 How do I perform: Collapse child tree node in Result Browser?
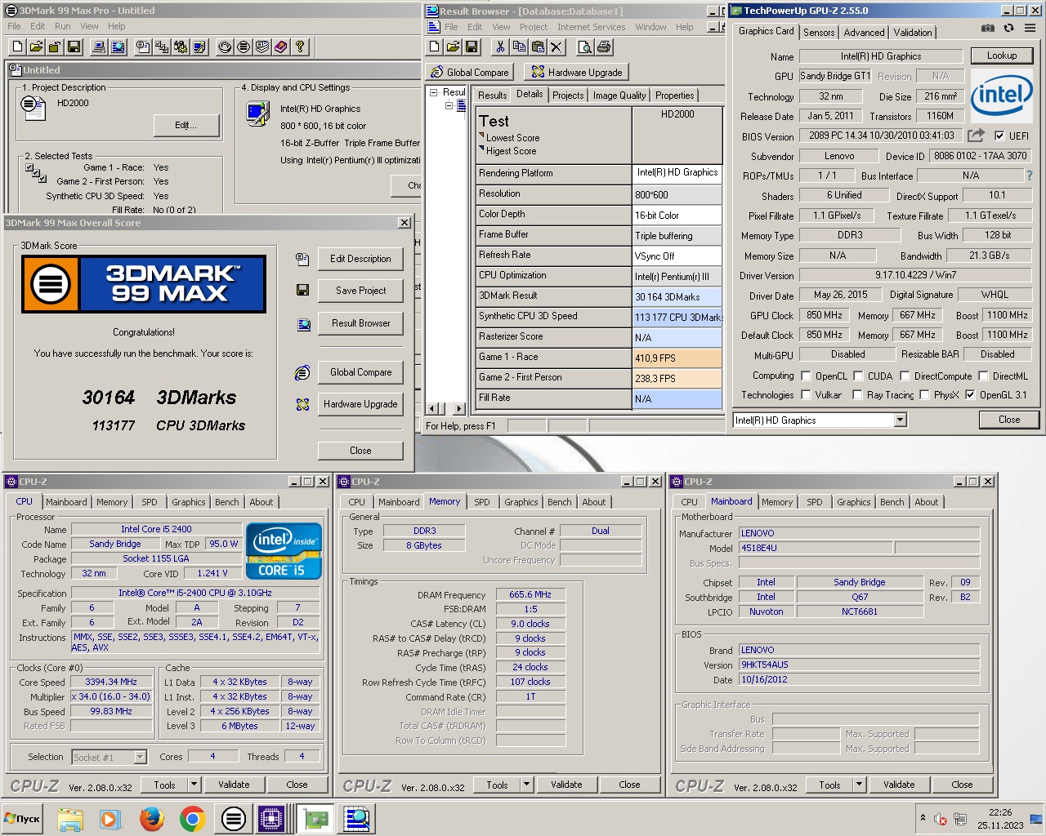coord(449,106)
